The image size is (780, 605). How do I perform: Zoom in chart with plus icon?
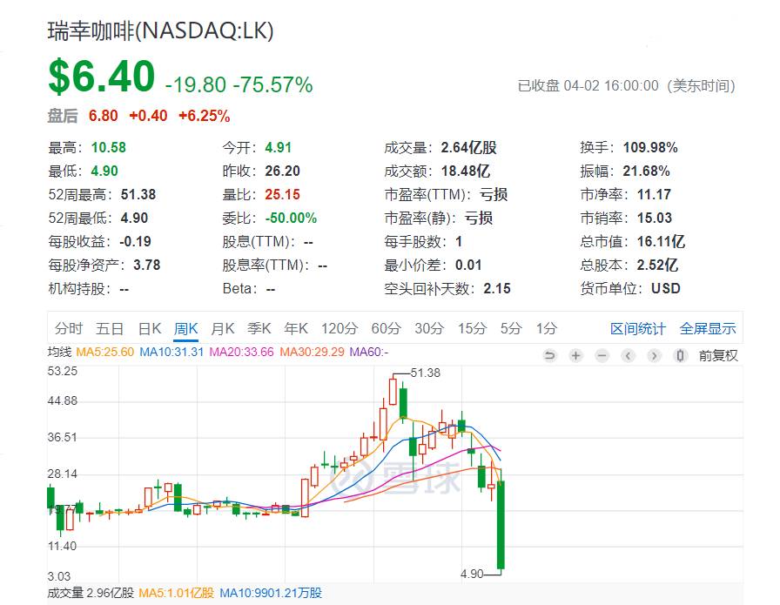coord(575,355)
